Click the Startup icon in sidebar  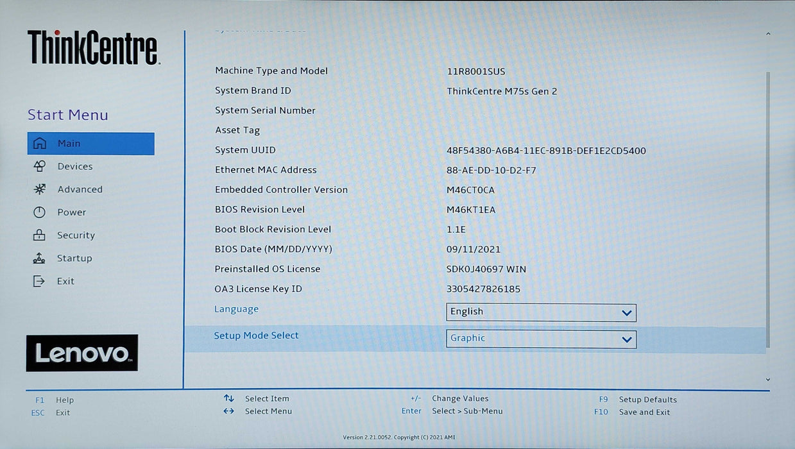[40, 258]
